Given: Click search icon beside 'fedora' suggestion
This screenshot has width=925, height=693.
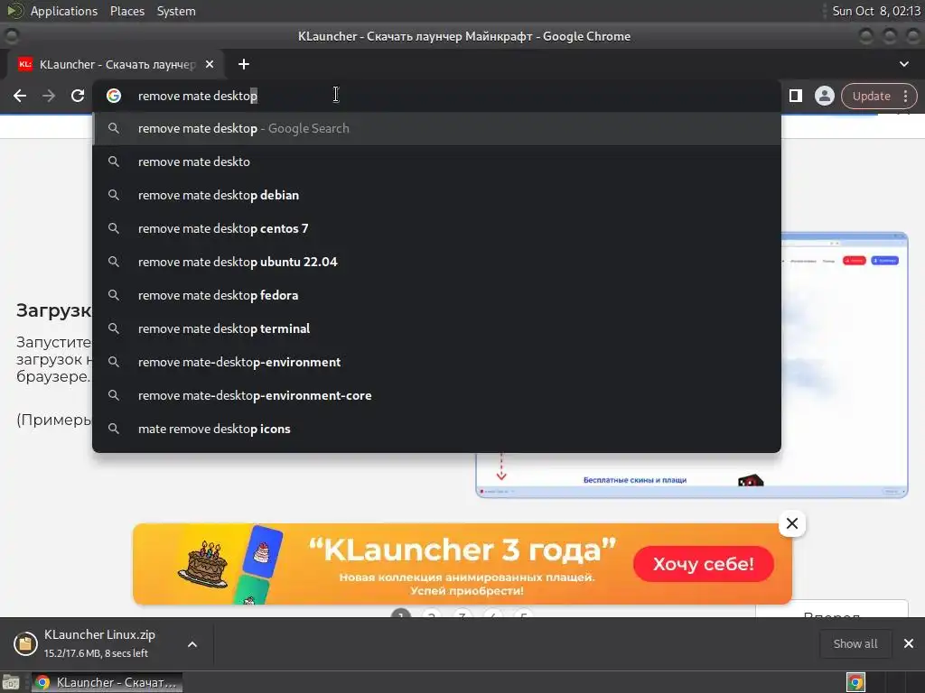Looking at the screenshot, I should [x=114, y=295].
